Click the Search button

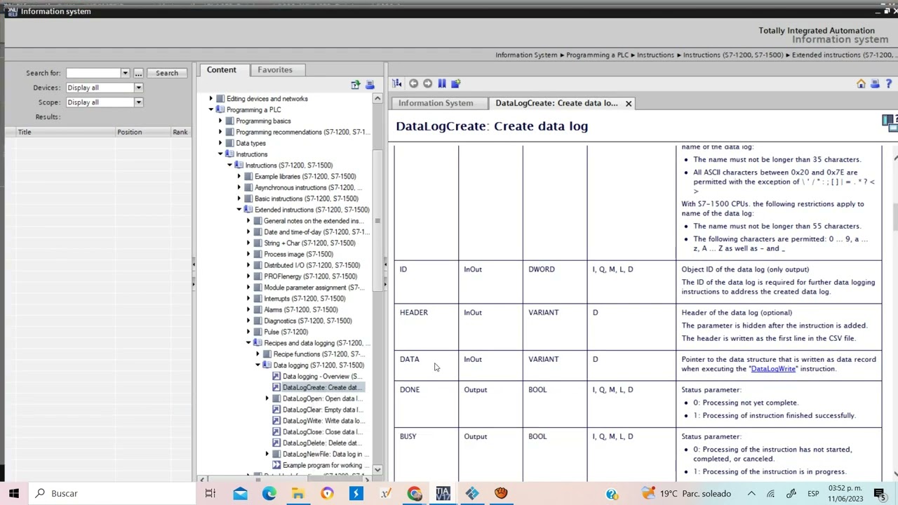click(167, 73)
